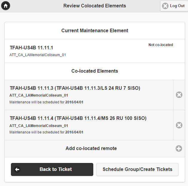Image resolution: width=188 pixels, height=186 pixels.
Task: Click the X icon beside Log Out
Action: 165,6
